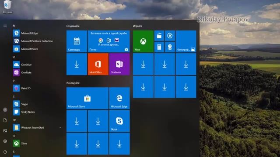This screenshot has width=280, height=157.
Task: Open Microsoft Solitaire Collection in app list
Action: (x=37, y=41)
